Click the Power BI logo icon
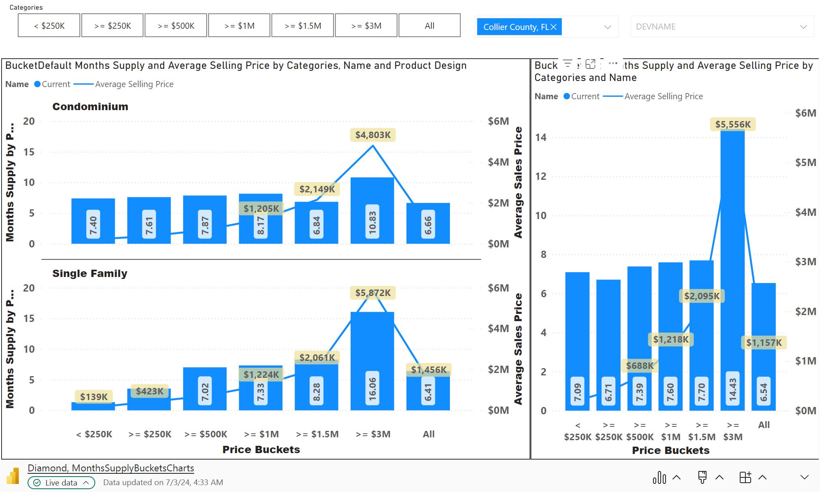The image size is (820, 492). [x=13, y=476]
